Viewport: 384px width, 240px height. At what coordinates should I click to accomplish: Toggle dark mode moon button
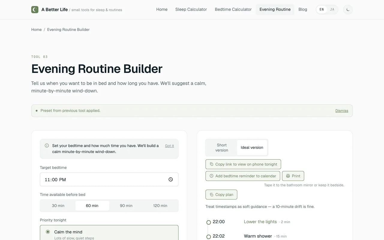(348, 10)
